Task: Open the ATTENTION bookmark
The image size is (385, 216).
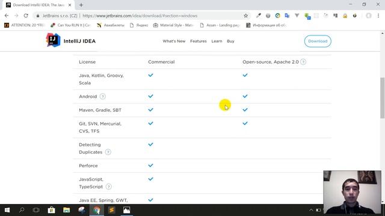Action: pyautogui.click(x=25, y=25)
